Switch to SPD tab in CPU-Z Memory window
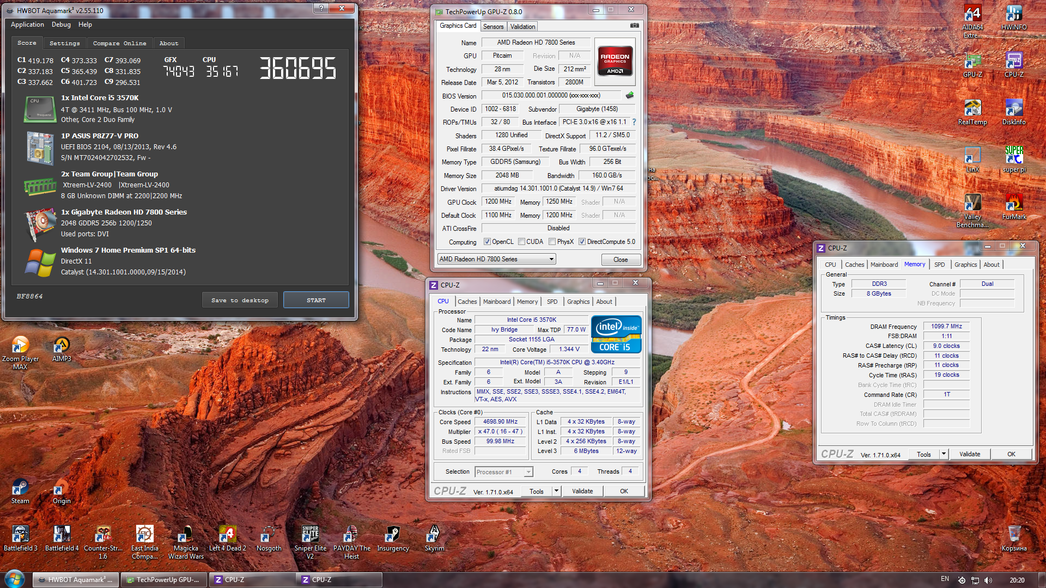The height and width of the screenshot is (588, 1046). point(939,265)
